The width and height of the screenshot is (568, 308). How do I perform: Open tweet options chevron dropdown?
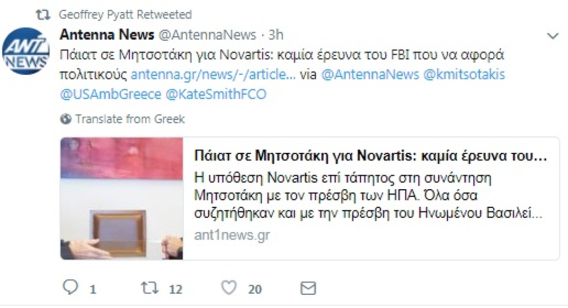(552, 36)
